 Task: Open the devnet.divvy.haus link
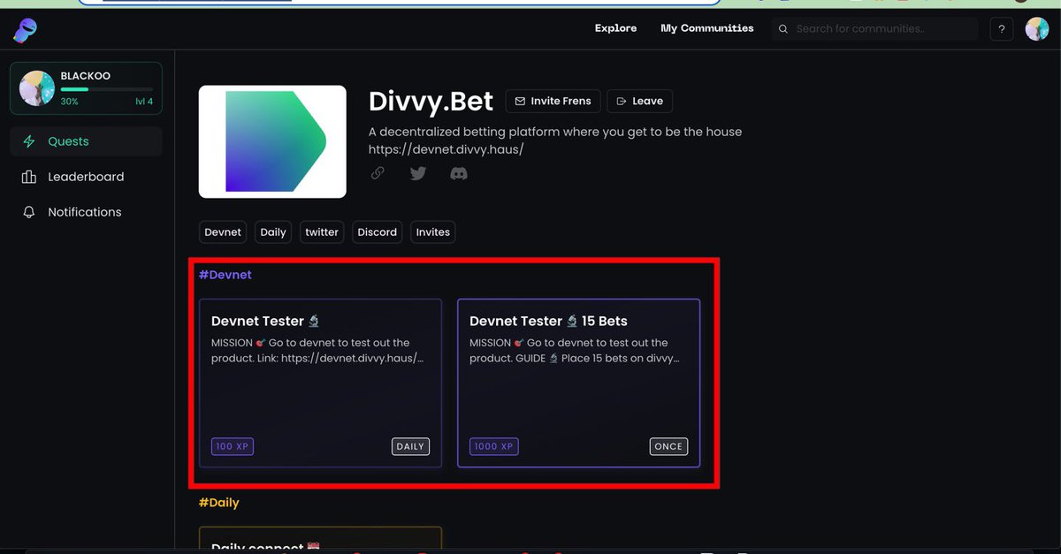447,149
